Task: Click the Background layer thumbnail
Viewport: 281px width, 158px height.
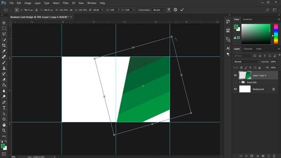Action: (245, 89)
